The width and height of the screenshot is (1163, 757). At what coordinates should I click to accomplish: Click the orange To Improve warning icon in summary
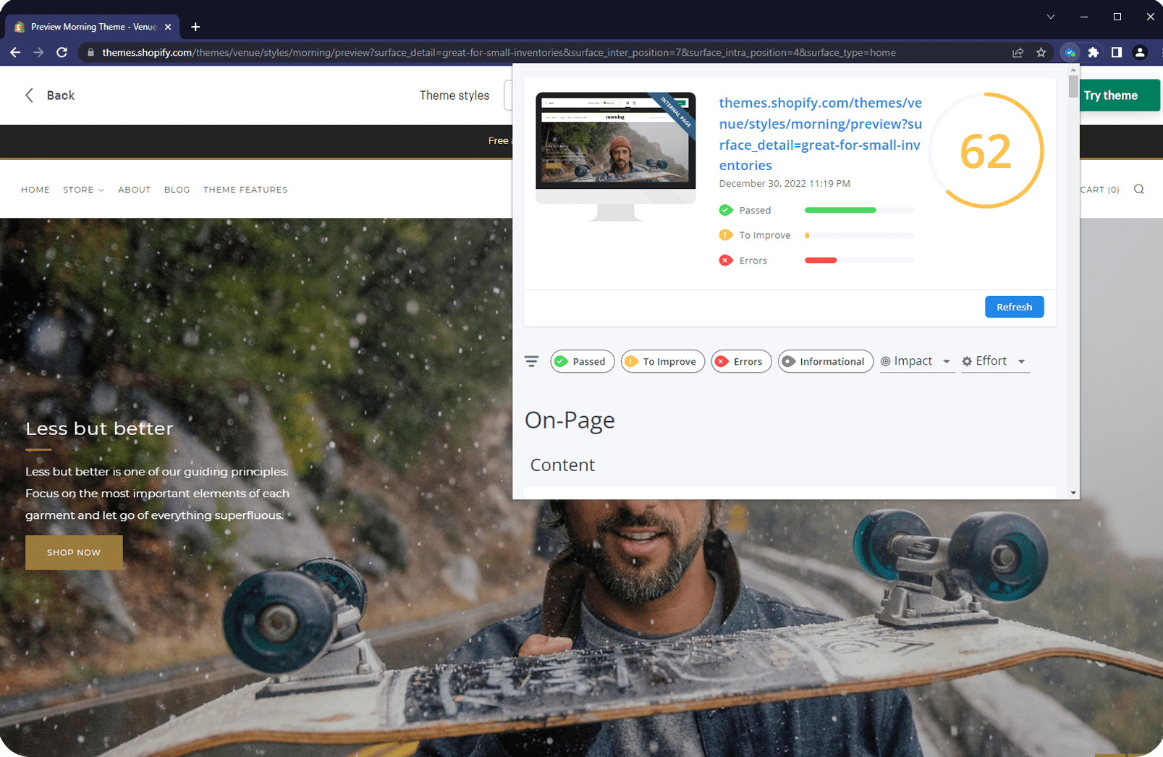(x=726, y=235)
